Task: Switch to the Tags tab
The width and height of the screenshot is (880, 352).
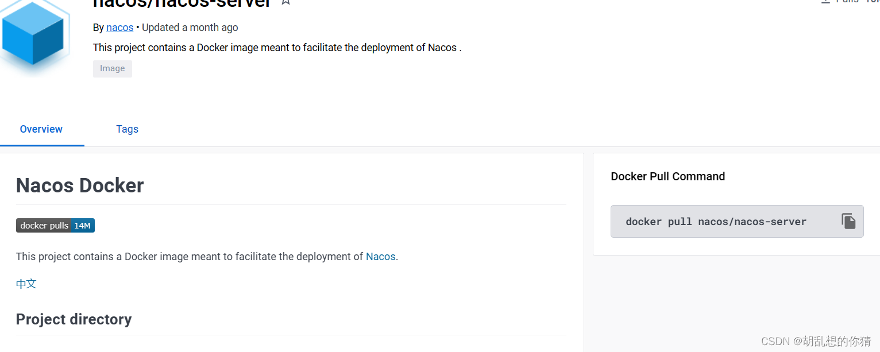Action: (127, 129)
